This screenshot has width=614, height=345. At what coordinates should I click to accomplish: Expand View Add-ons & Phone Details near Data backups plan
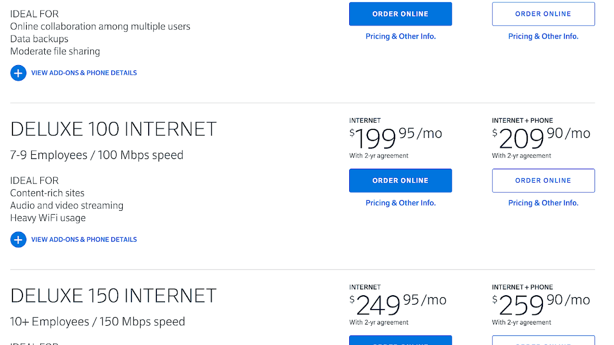tap(84, 73)
